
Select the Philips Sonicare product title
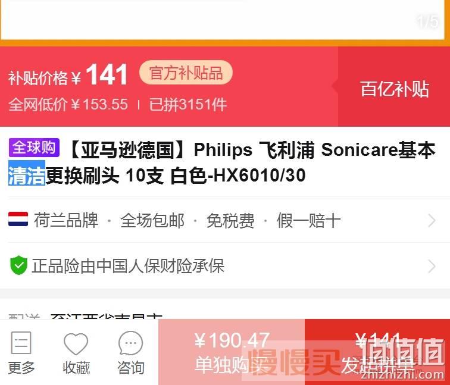[x=222, y=162]
